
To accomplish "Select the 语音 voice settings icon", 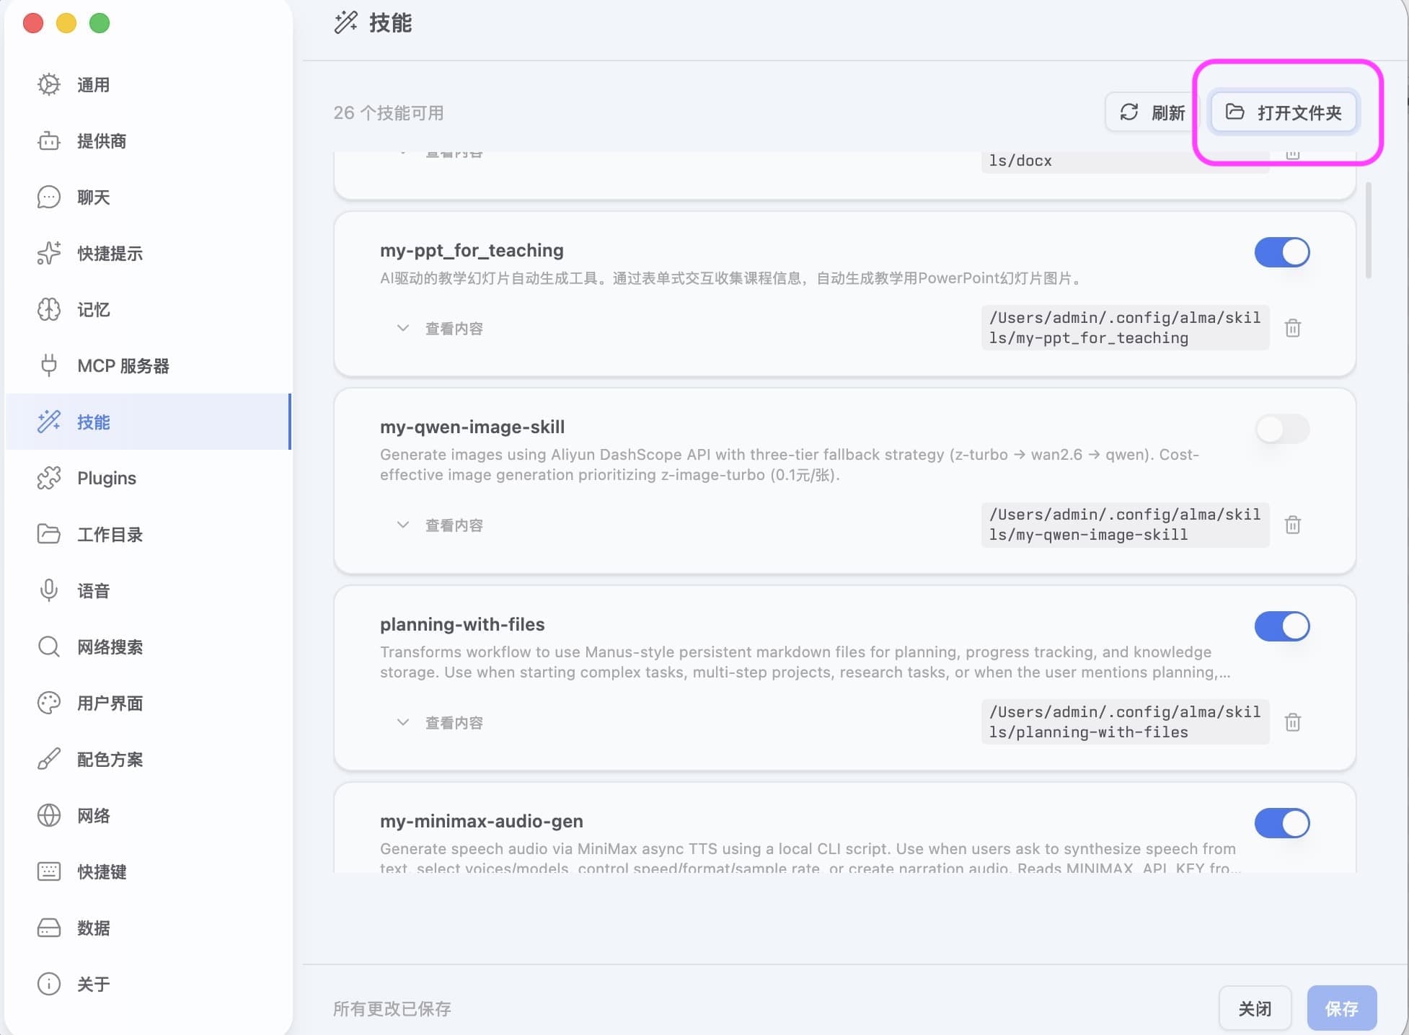I will (x=94, y=590).
